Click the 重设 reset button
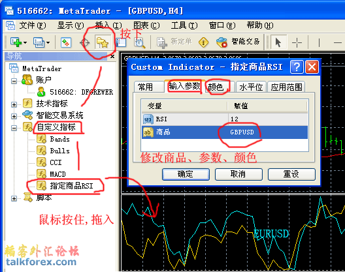The height and width of the screenshot is (272, 345). [291, 174]
